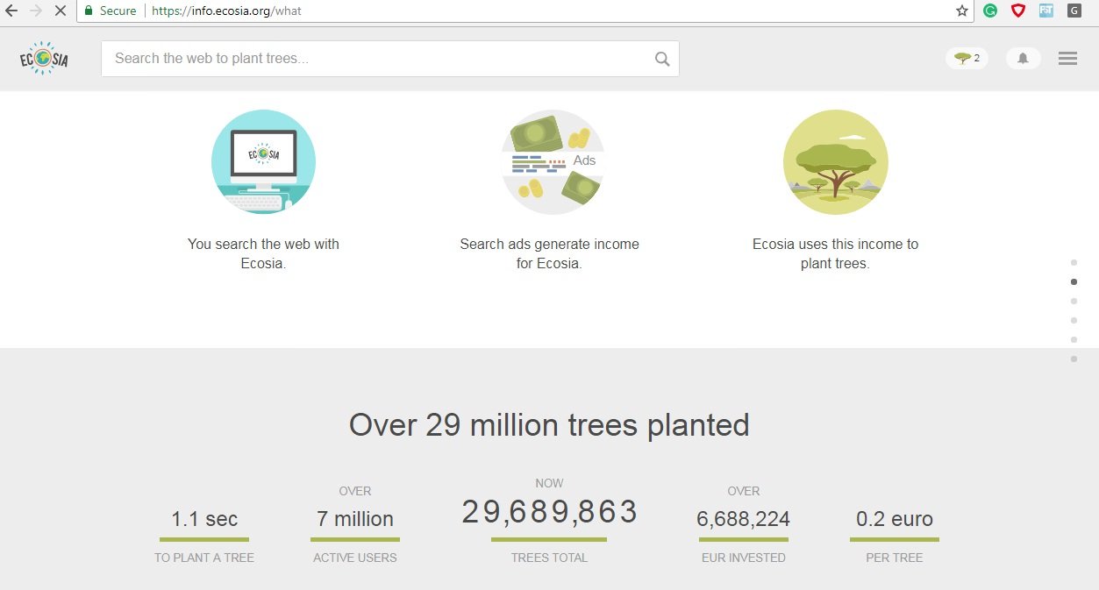1099x590 pixels.
Task: Click the magnifier search icon
Action: pyautogui.click(x=662, y=59)
